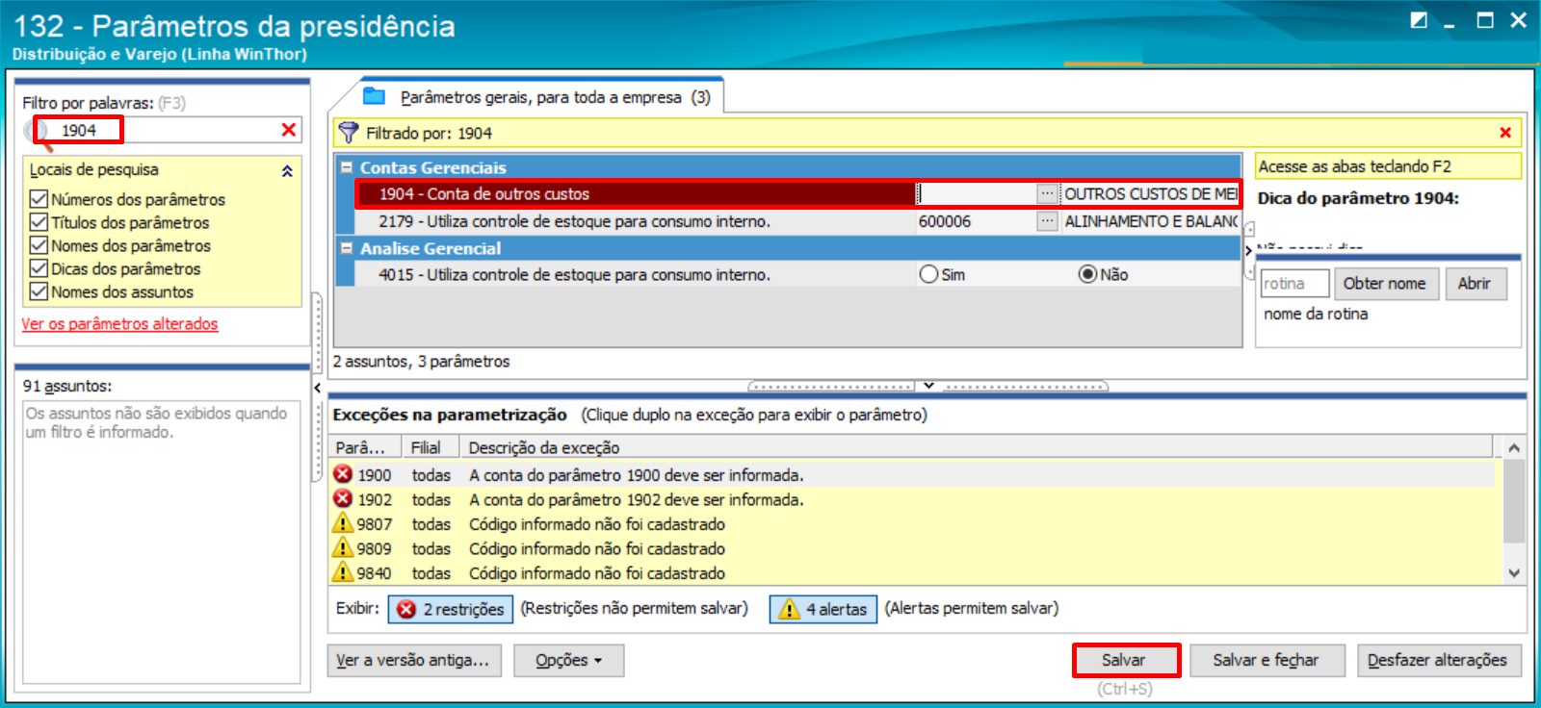Toggle display of 2 restrições
This screenshot has height=708, width=1541.
point(451,609)
